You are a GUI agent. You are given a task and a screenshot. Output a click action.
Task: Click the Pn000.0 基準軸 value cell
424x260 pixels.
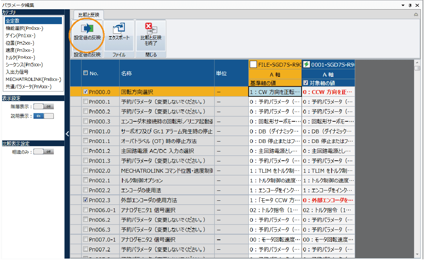[x=275, y=92]
